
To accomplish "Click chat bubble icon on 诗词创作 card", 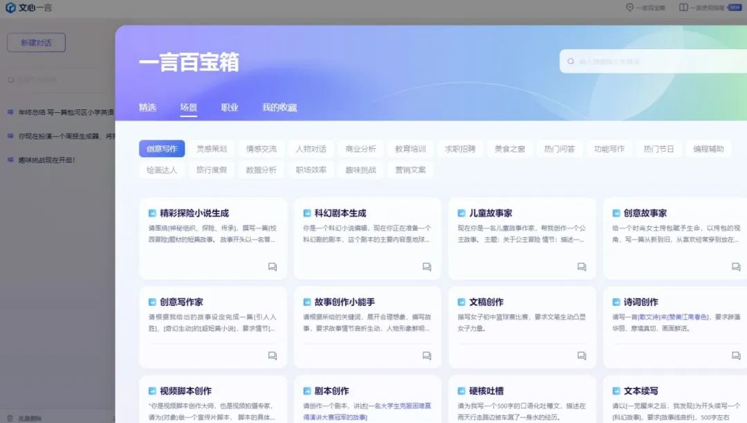I will tap(735, 354).
